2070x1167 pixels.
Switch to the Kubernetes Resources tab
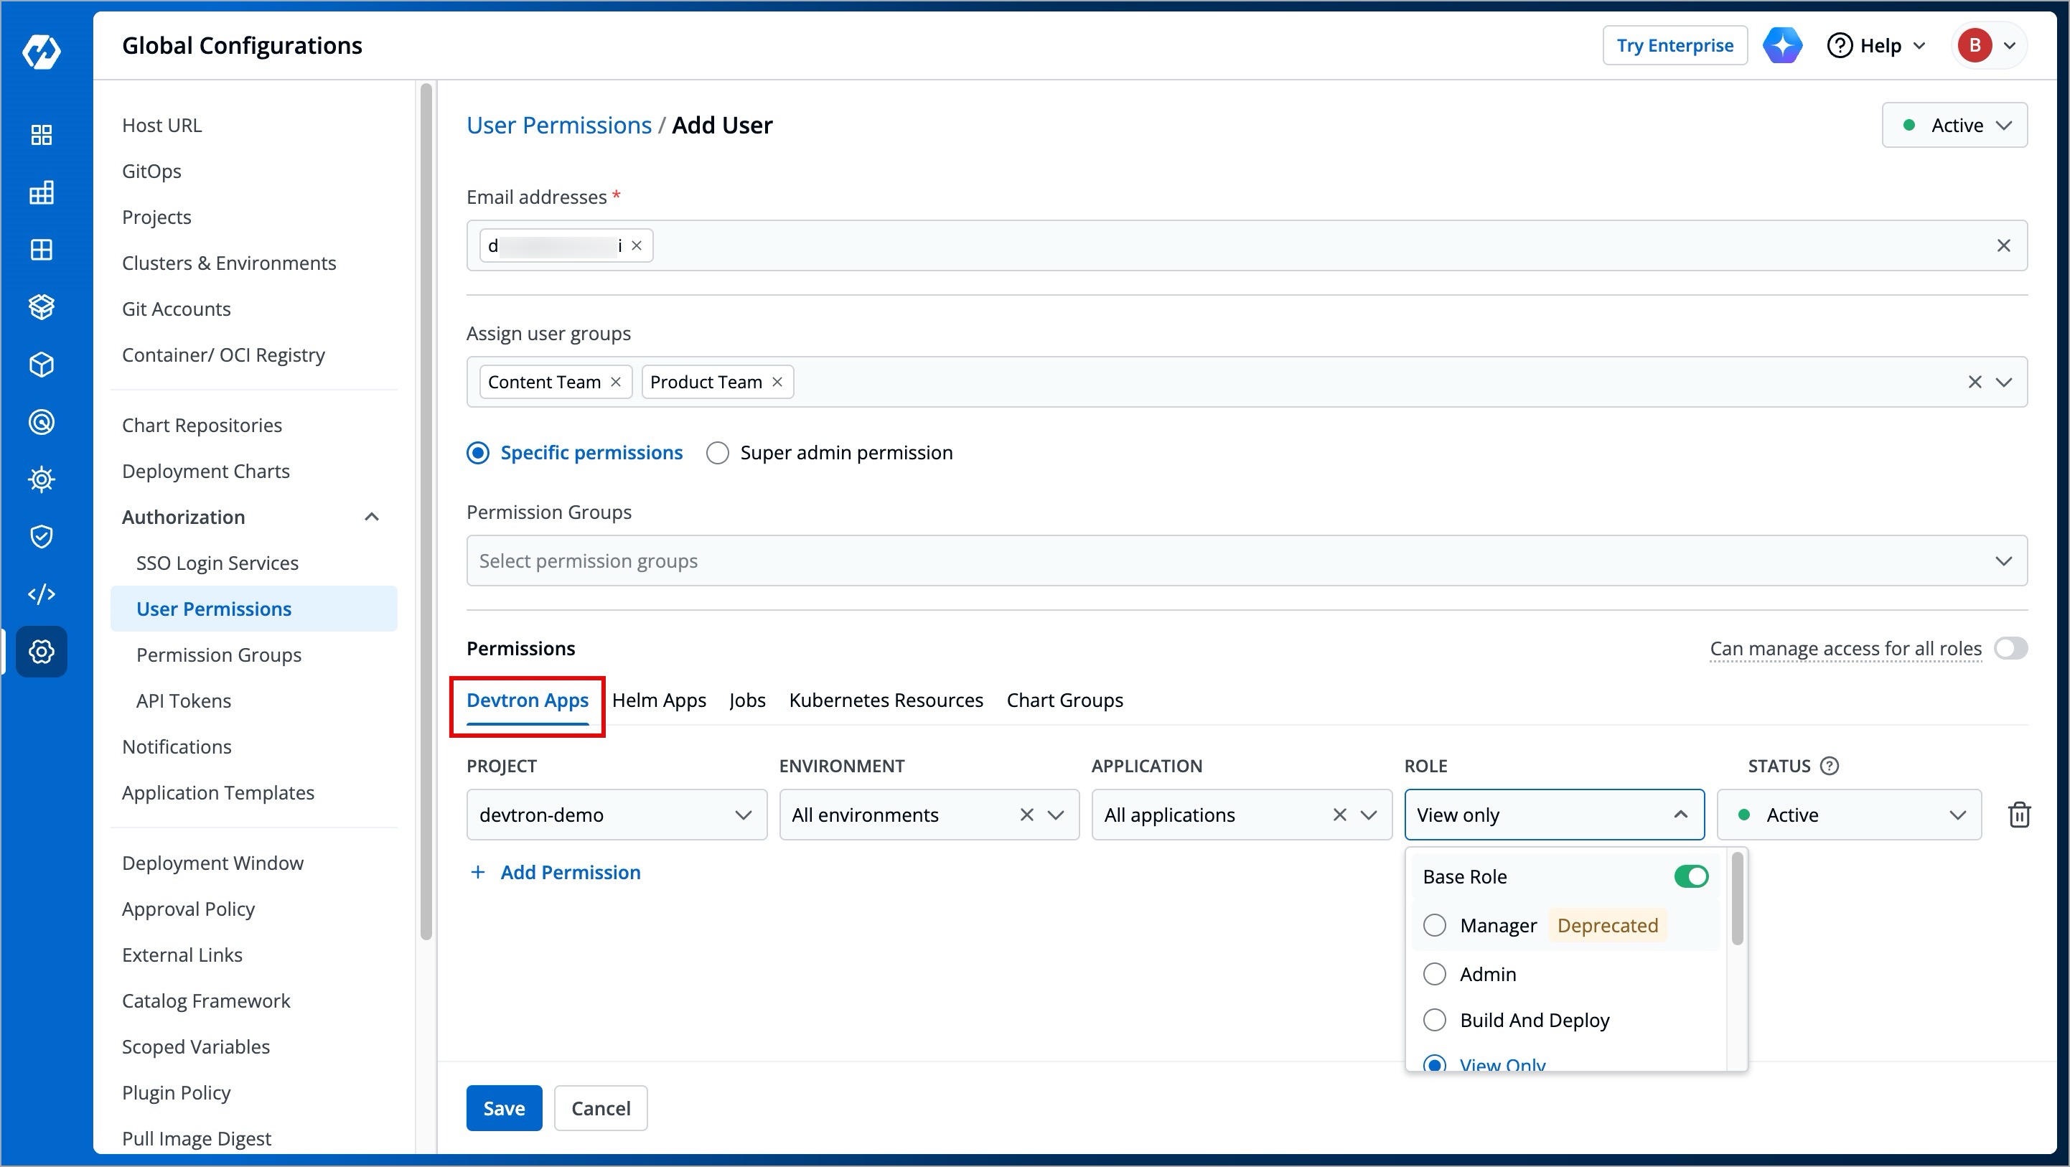pyautogui.click(x=886, y=700)
